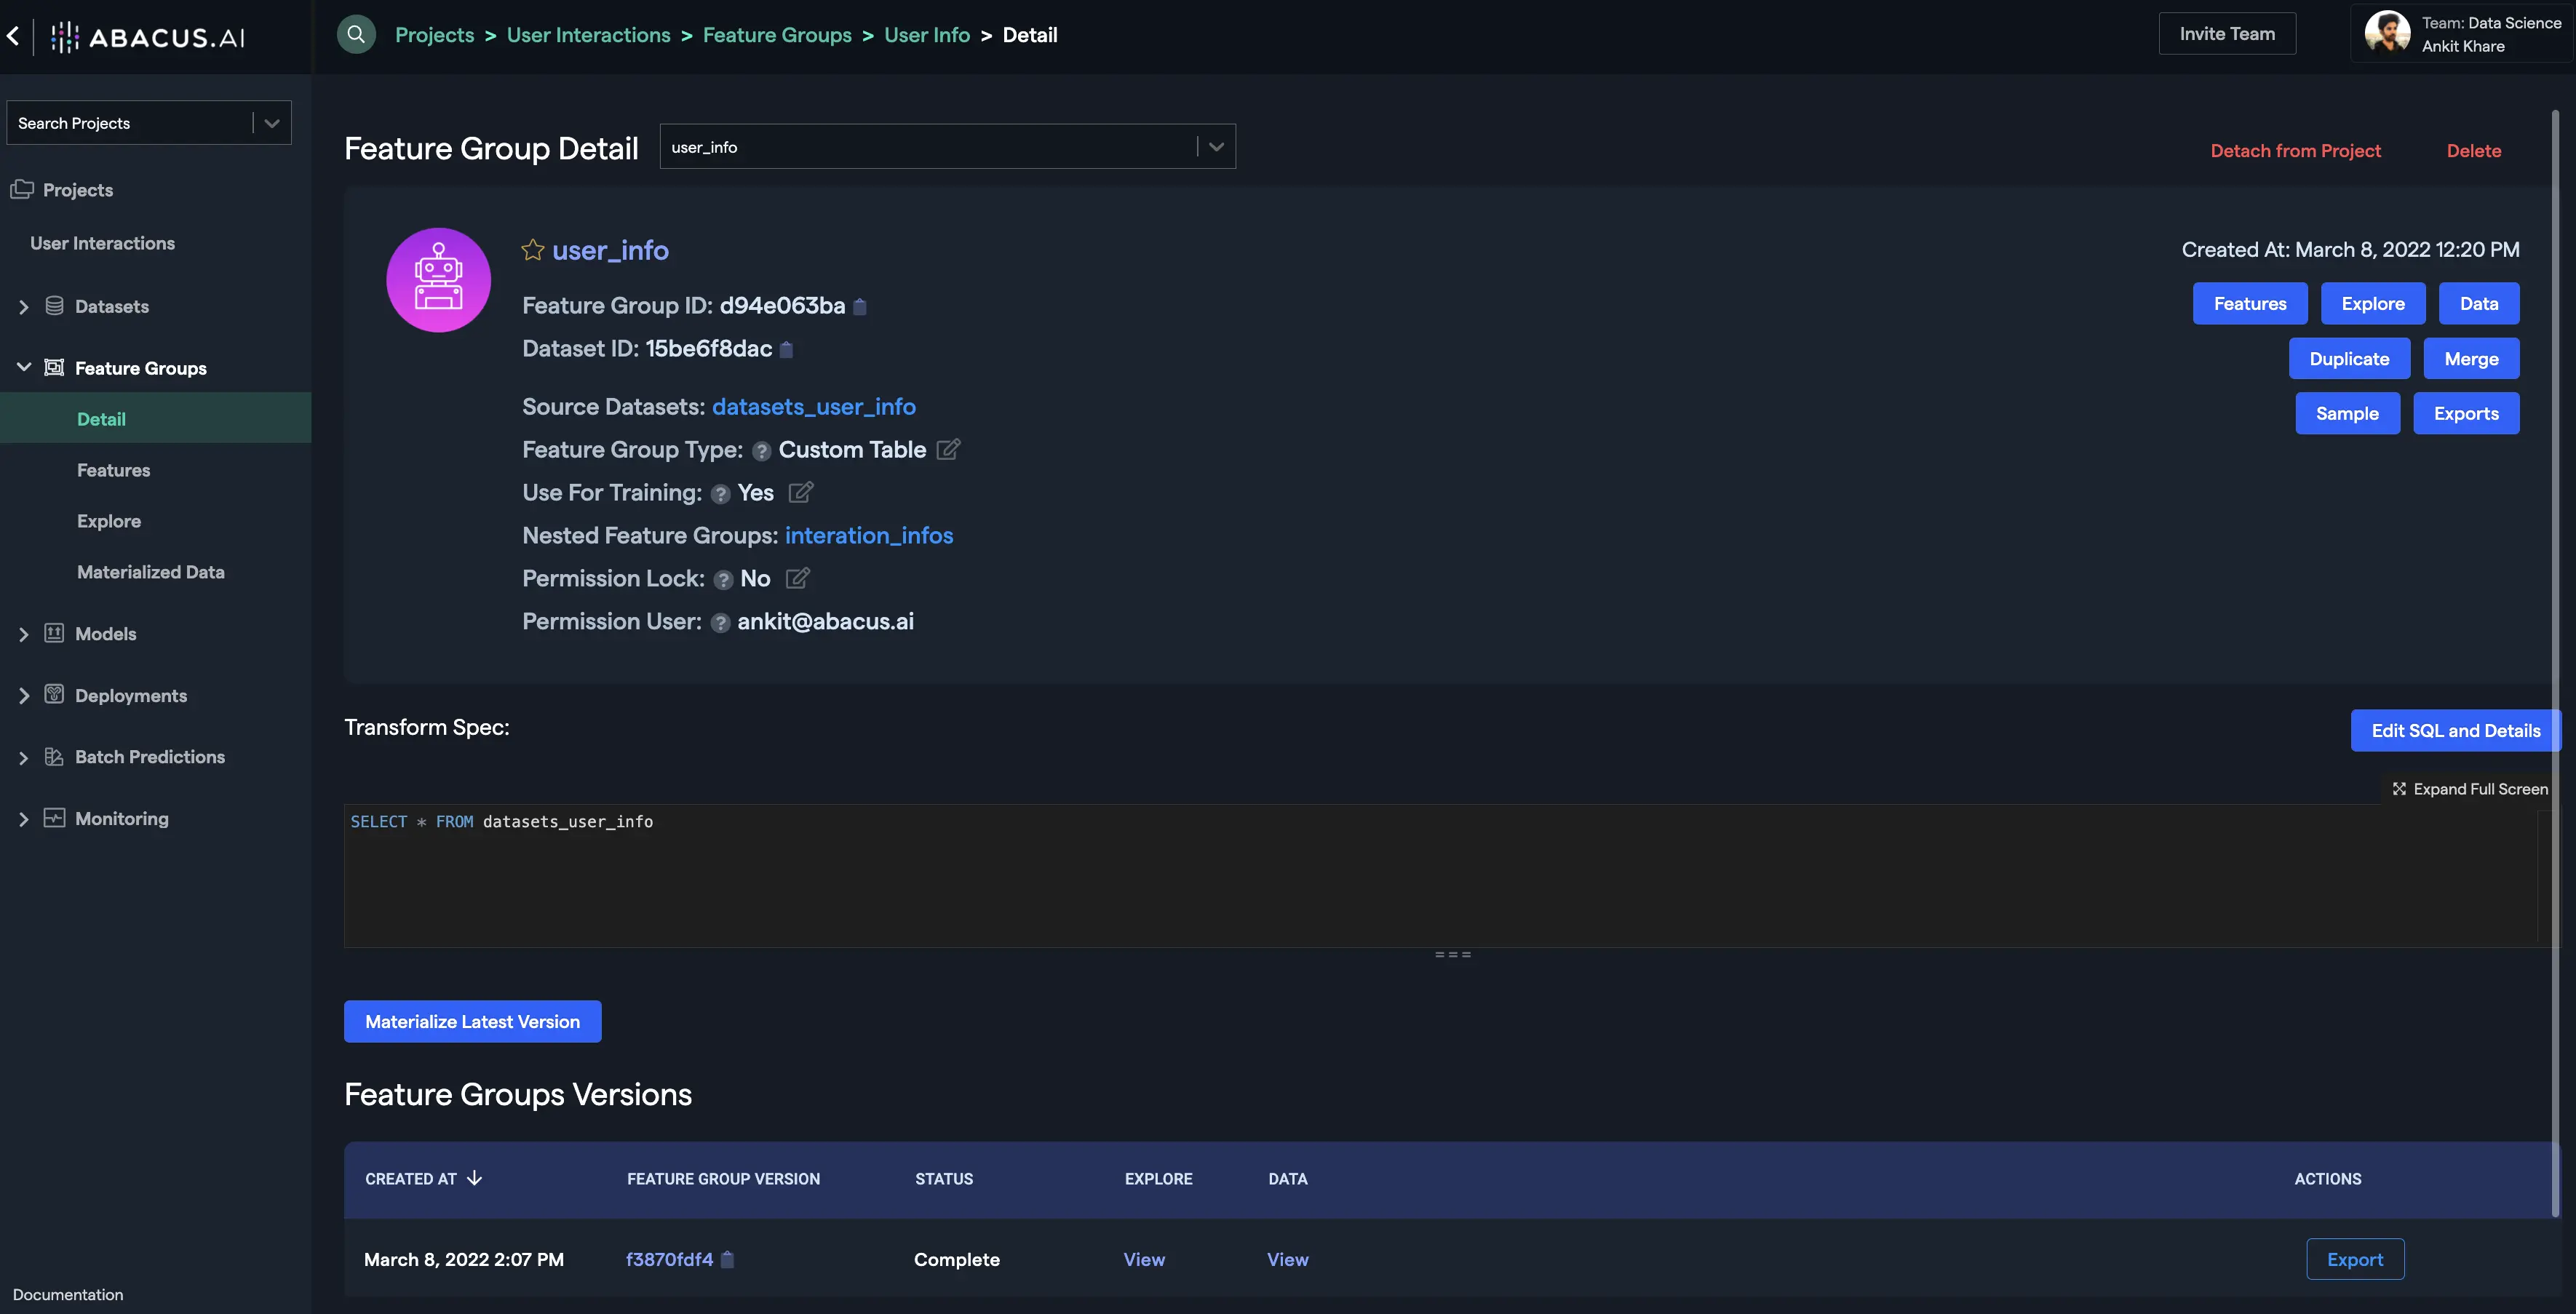Expand the Datasets sidebar section
This screenshot has height=1314, width=2576.
coord(24,307)
